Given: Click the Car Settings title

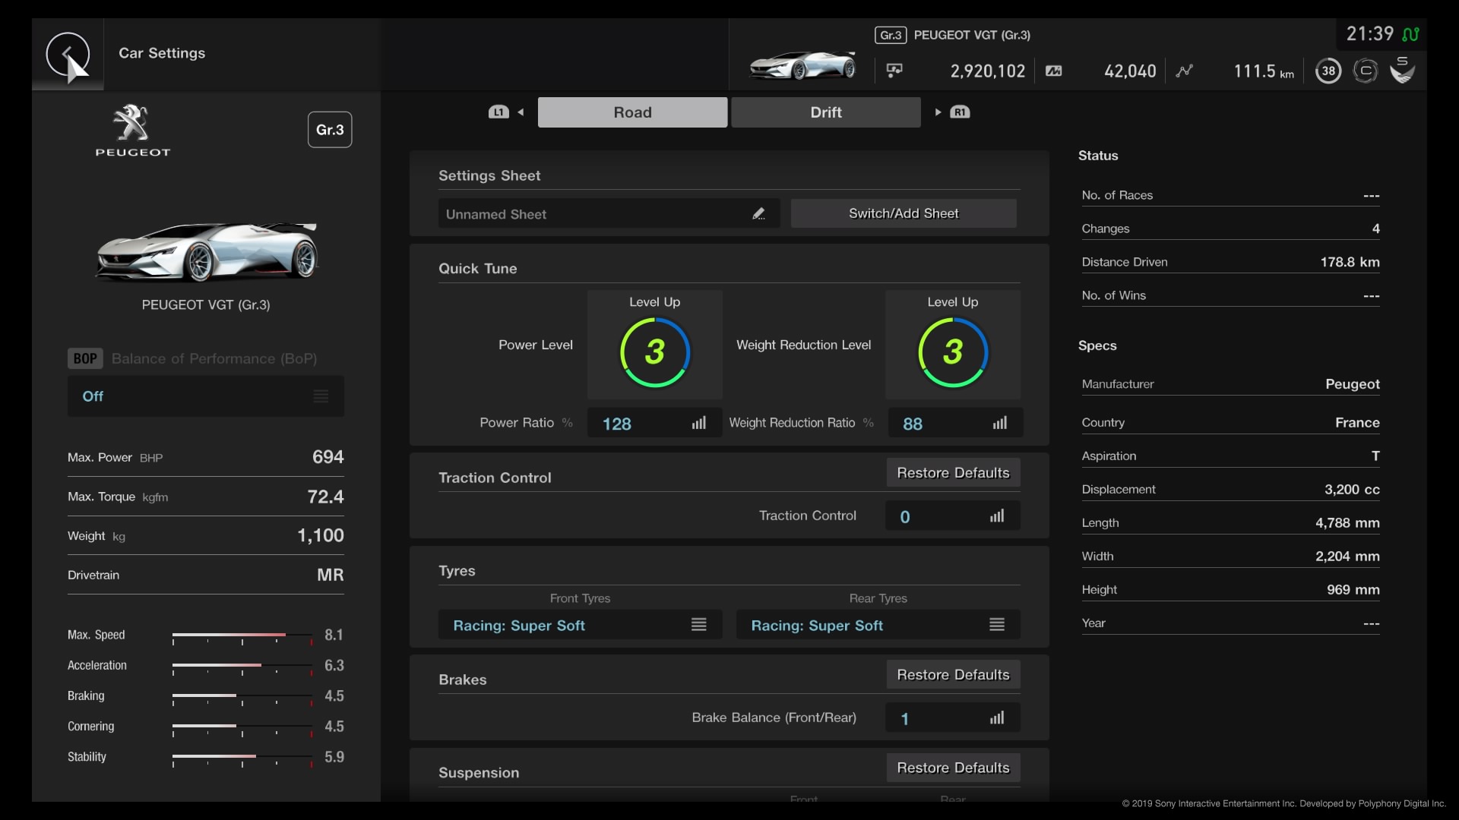Looking at the screenshot, I should (162, 53).
